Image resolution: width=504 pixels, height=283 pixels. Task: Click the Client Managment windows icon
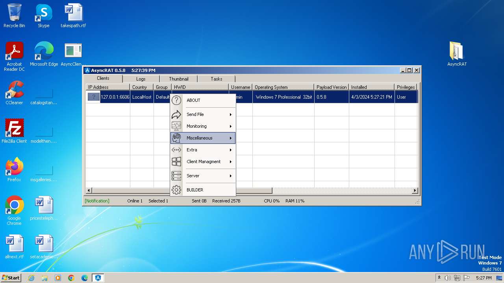(x=176, y=162)
